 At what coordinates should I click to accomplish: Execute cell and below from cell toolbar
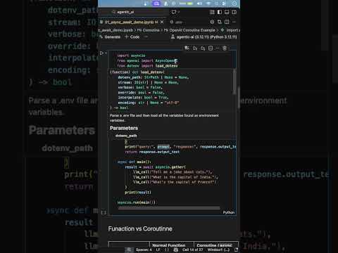203,48
